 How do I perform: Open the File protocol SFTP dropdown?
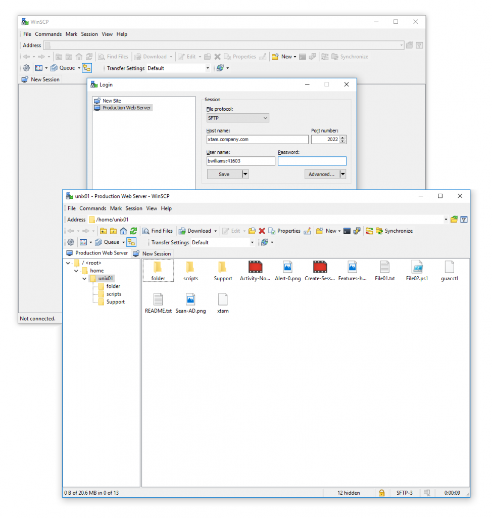click(237, 118)
